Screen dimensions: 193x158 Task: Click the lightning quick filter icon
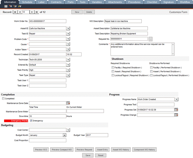[20, 6]
